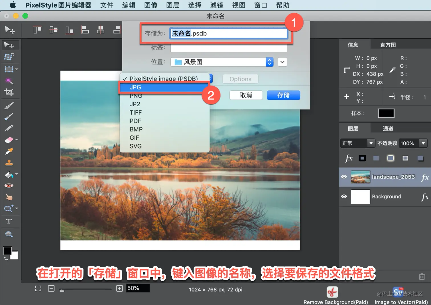
Task: Open the blend mode dropdown 正常
Action: click(357, 143)
